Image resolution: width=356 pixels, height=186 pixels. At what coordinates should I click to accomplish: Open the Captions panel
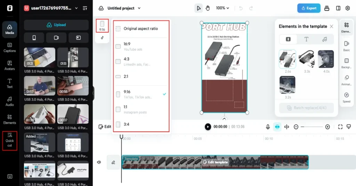[9, 48]
